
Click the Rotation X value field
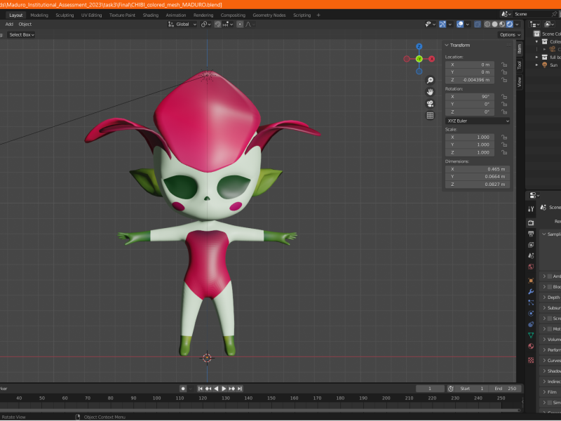(470, 96)
